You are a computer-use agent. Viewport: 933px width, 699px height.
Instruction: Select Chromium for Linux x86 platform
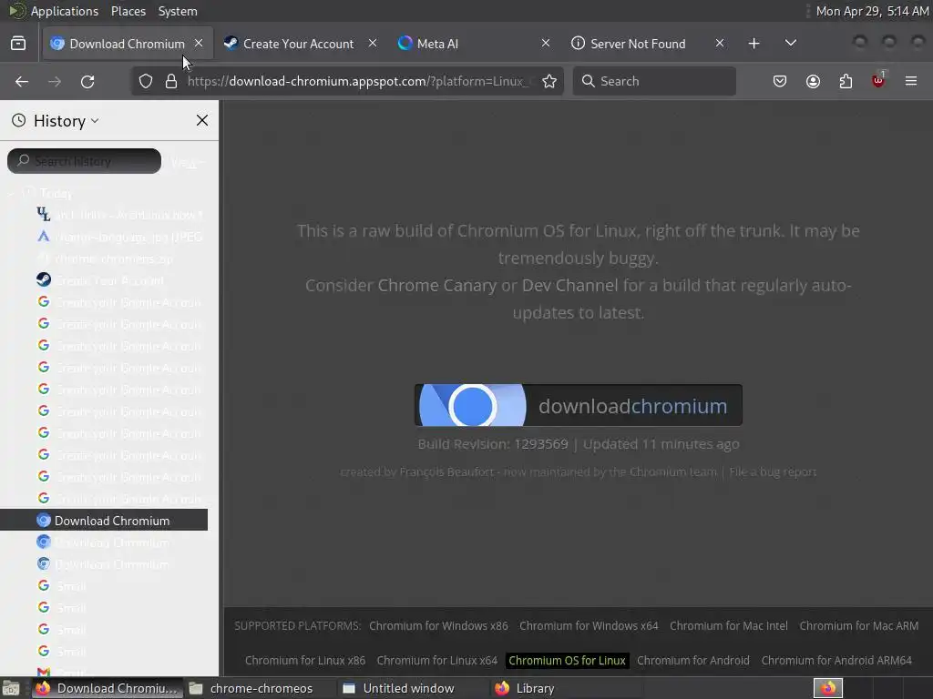(x=305, y=661)
